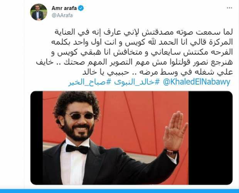
Task: Click the tweet line starting with هنرجع نصور
Action: (x=135, y=62)
